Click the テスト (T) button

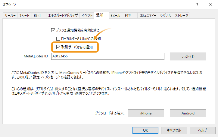(188, 56)
